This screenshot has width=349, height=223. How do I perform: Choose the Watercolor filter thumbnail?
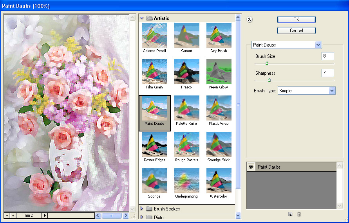[219, 181]
